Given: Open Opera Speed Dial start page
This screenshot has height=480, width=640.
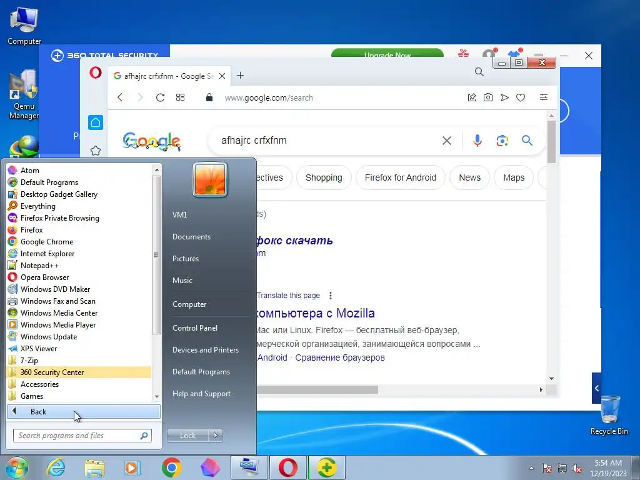Looking at the screenshot, I should 180,97.
